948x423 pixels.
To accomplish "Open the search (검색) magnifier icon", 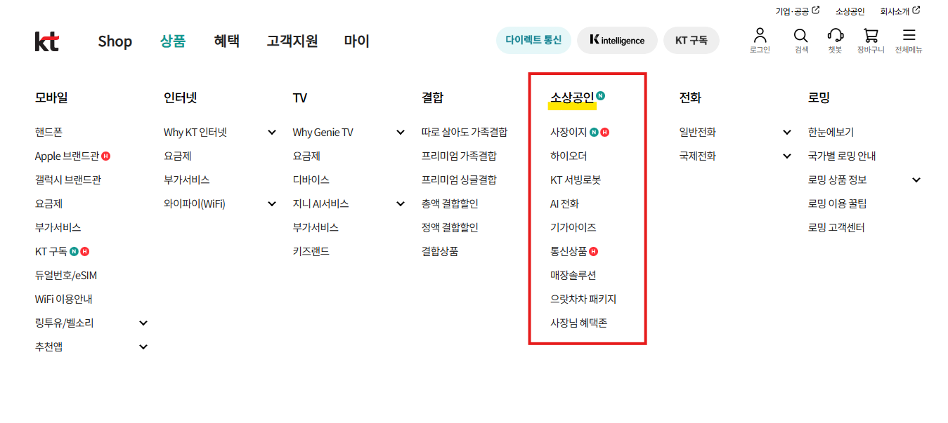I will coord(801,35).
